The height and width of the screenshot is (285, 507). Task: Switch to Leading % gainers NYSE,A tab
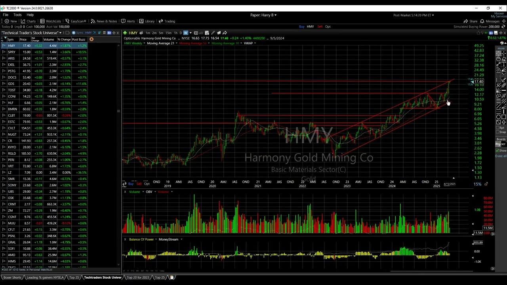tap(45, 277)
